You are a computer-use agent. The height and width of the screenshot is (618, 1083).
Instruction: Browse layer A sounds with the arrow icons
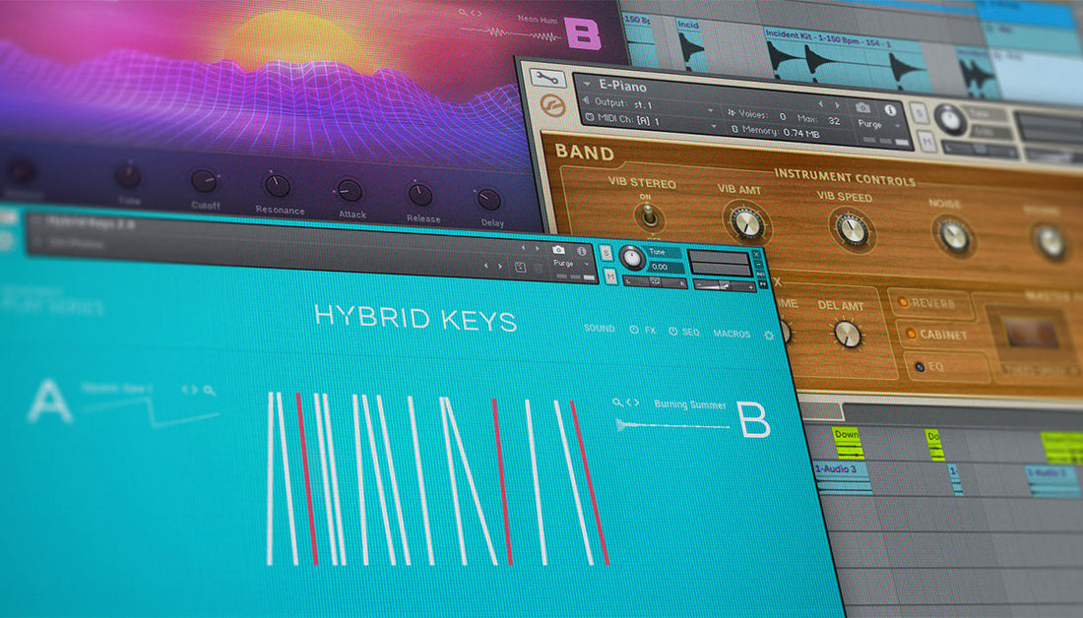tap(189, 390)
